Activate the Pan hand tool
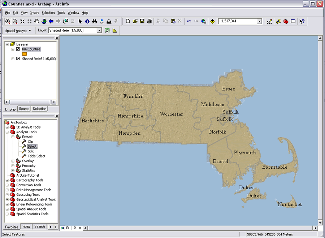 click(37, 21)
